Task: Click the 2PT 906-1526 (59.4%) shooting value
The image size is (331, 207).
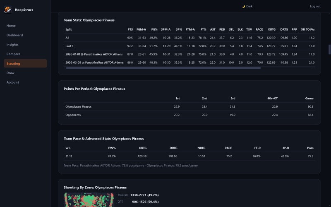Action: pyautogui.click(x=145, y=202)
